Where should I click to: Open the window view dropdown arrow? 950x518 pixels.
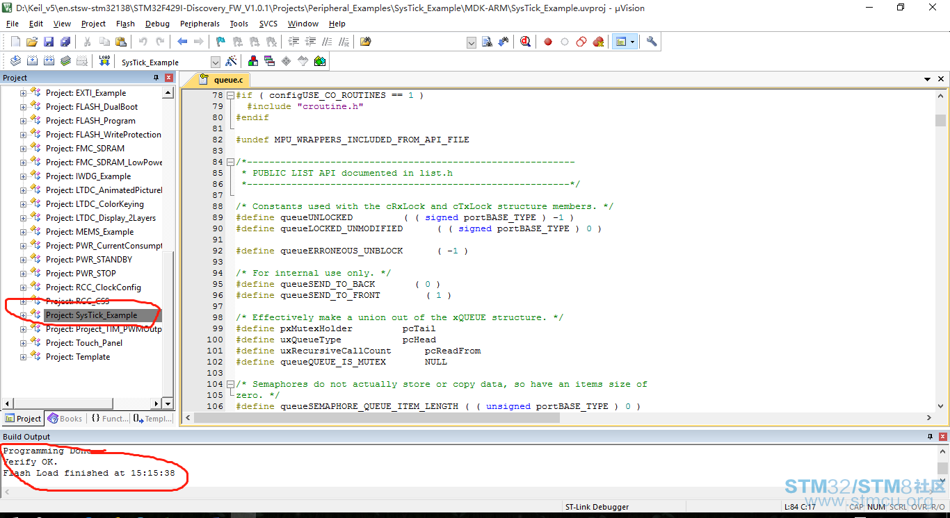[x=632, y=42]
